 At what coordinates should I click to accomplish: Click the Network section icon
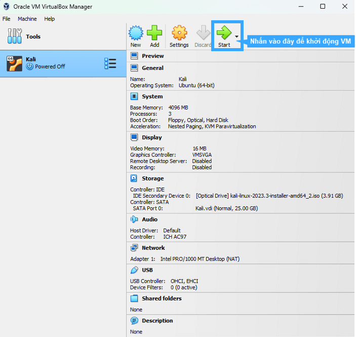pyautogui.click(x=134, y=248)
